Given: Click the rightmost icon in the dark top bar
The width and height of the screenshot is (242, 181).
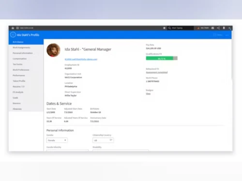Looking at the screenshot, I should [x=229, y=28].
